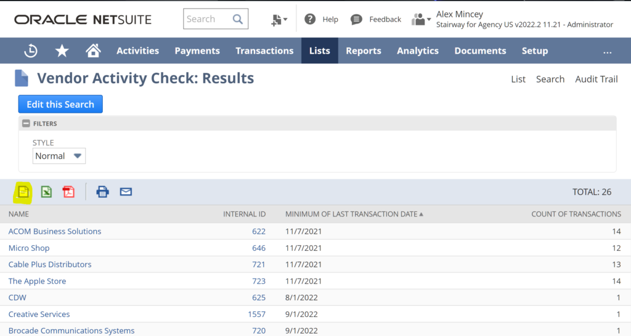The image size is (631, 336).
Task: Go to the Home icon
Action: coord(93,51)
